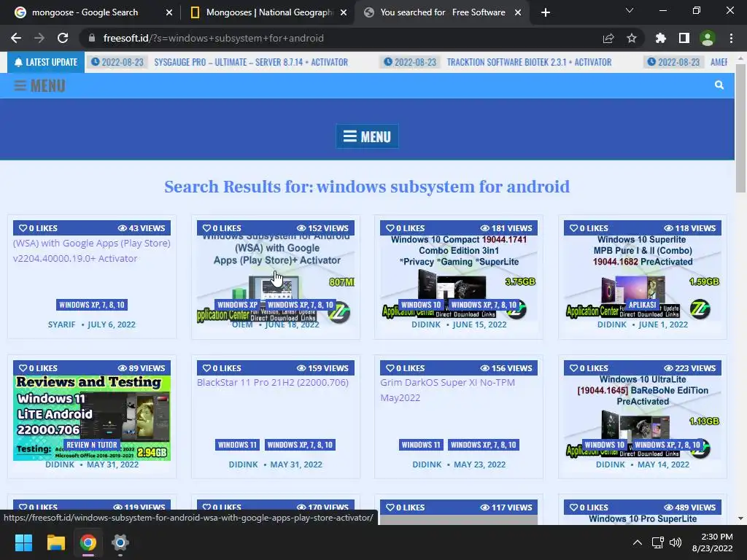The width and height of the screenshot is (747, 560).
Task: Open the hamburger MENU in light blue bar
Action: [39, 86]
